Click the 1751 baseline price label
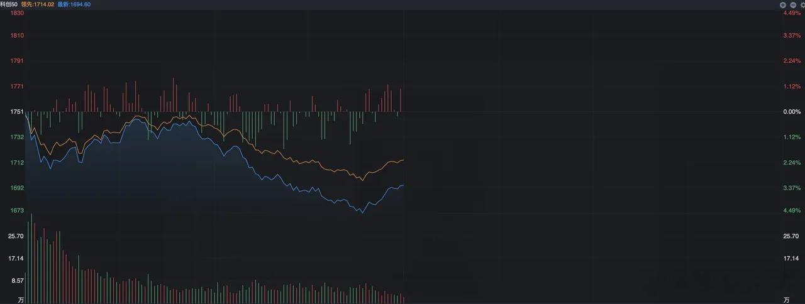 (x=17, y=112)
